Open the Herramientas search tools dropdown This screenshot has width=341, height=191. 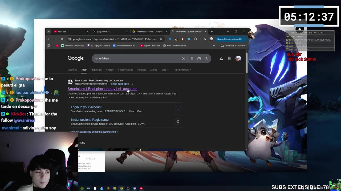click(x=182, y=70)
